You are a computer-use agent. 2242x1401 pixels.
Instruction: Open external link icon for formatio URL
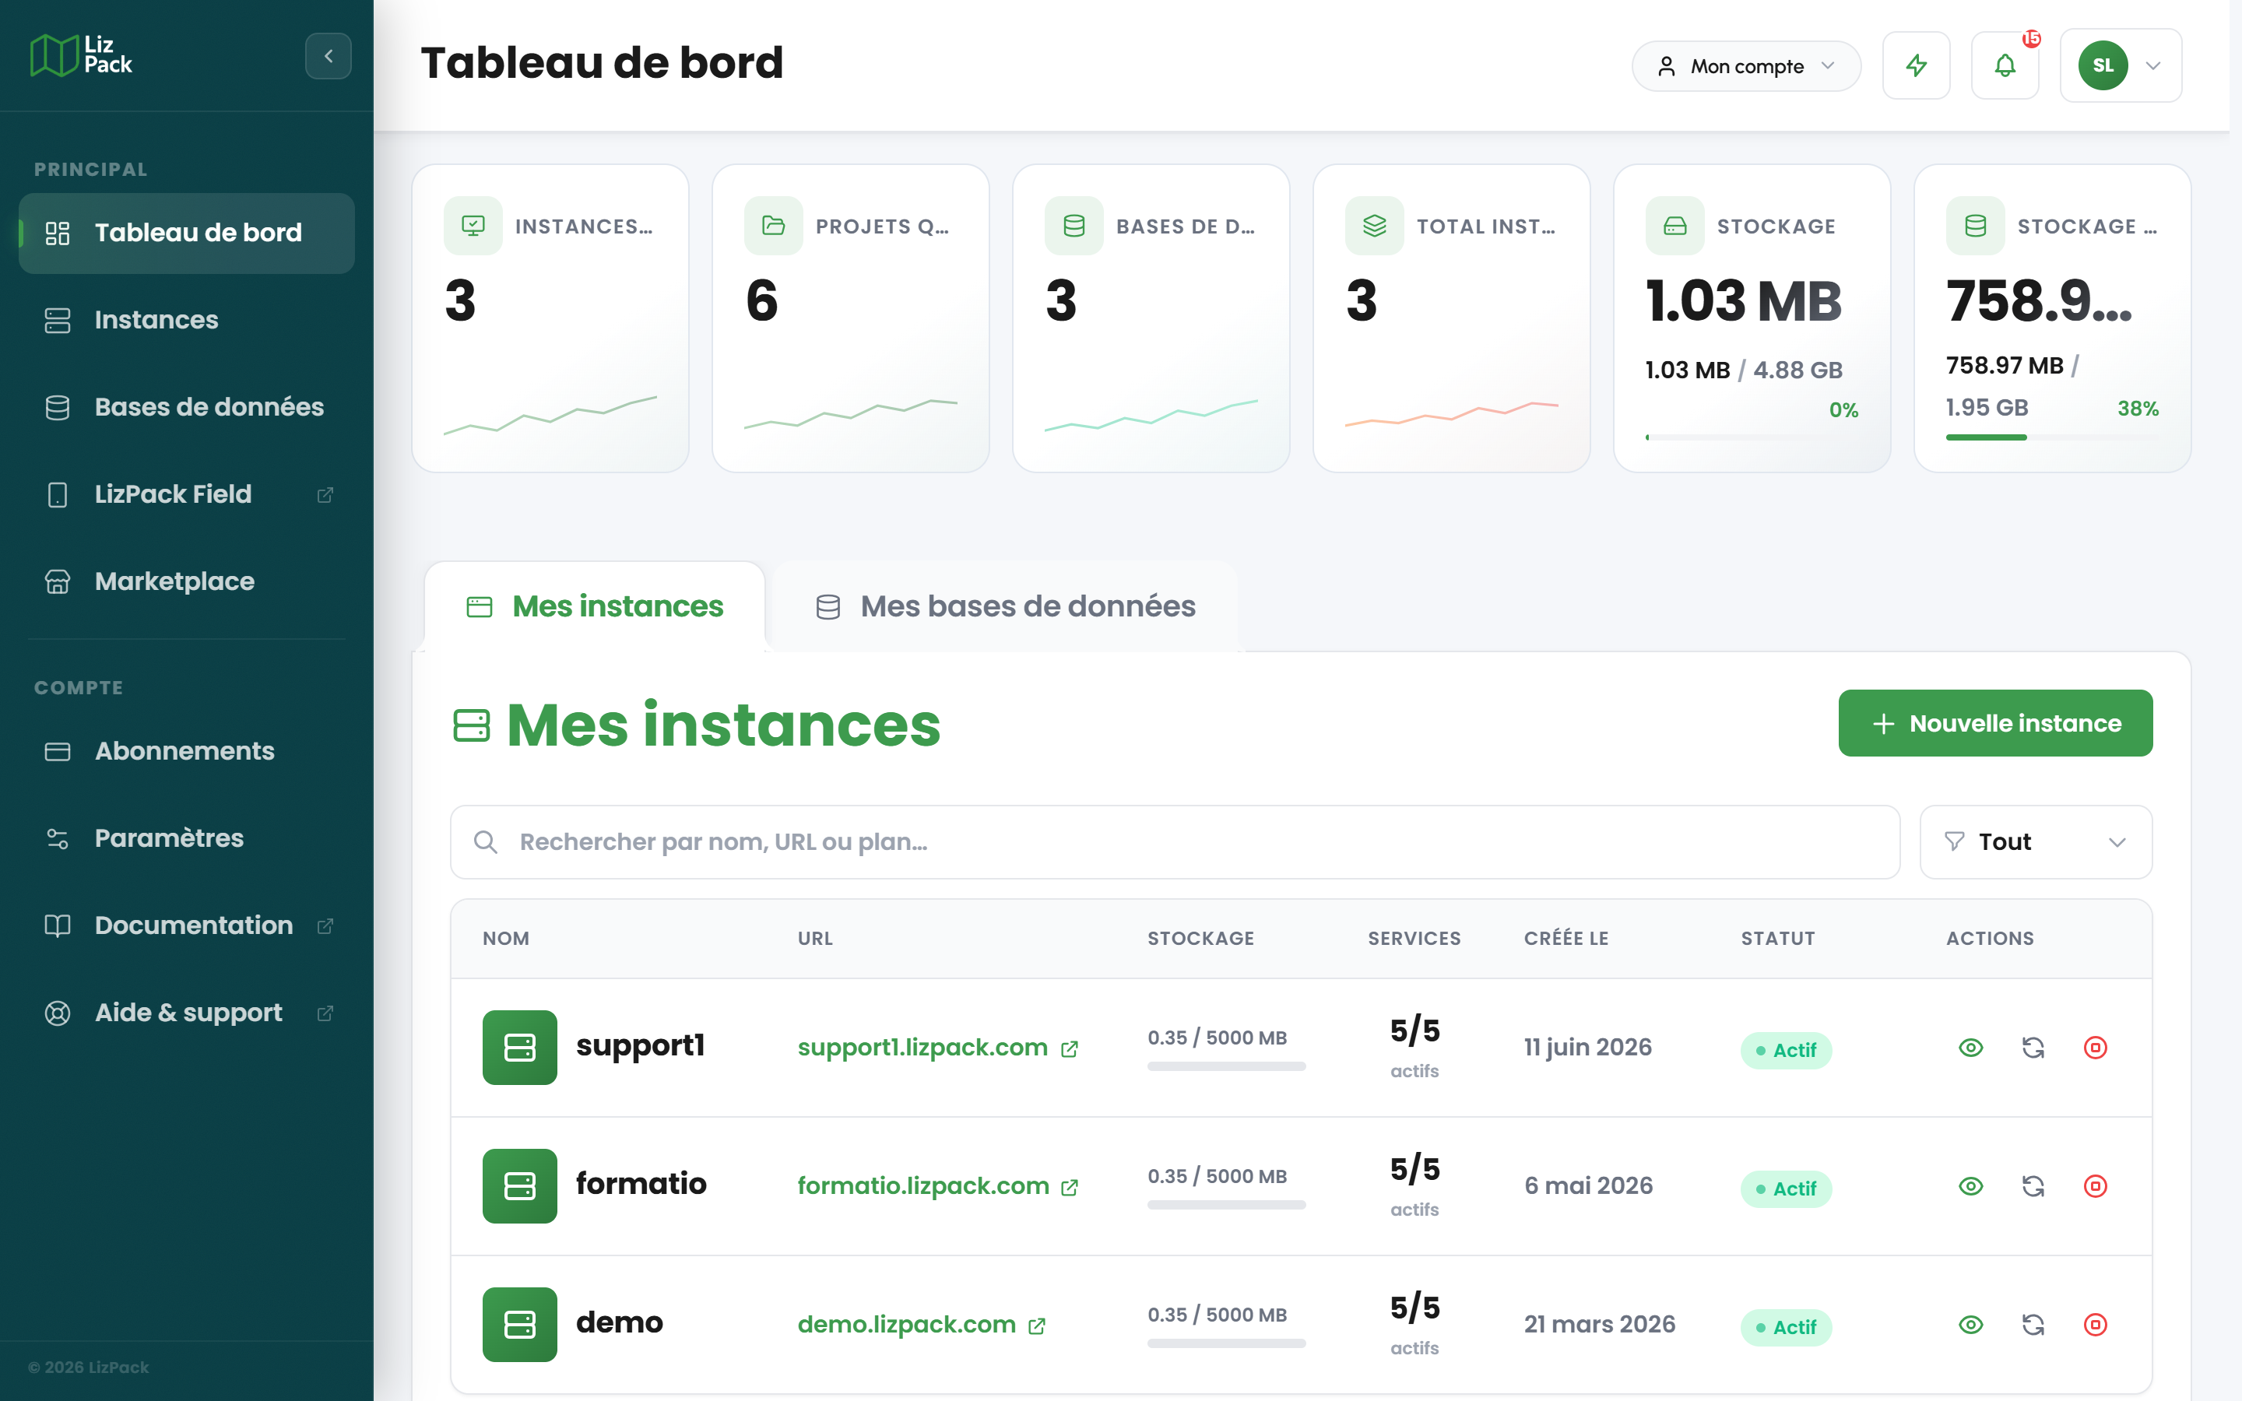(1069, 1188)
